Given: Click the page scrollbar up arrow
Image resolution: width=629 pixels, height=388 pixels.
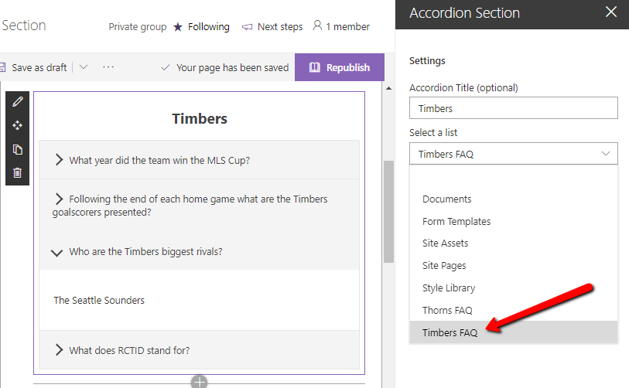Looking at the screenshot, I should coord(388,88).
